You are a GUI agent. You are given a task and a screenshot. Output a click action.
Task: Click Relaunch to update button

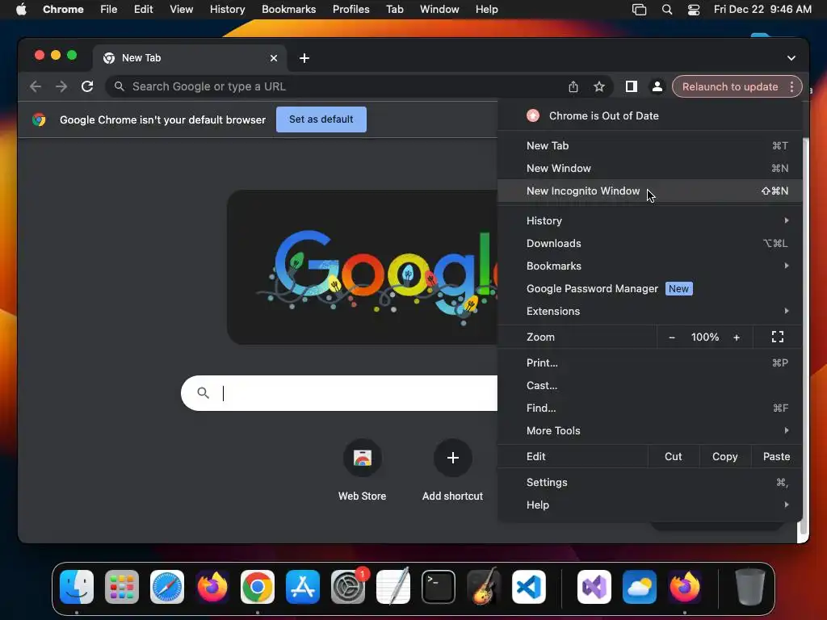coord(730,86)
